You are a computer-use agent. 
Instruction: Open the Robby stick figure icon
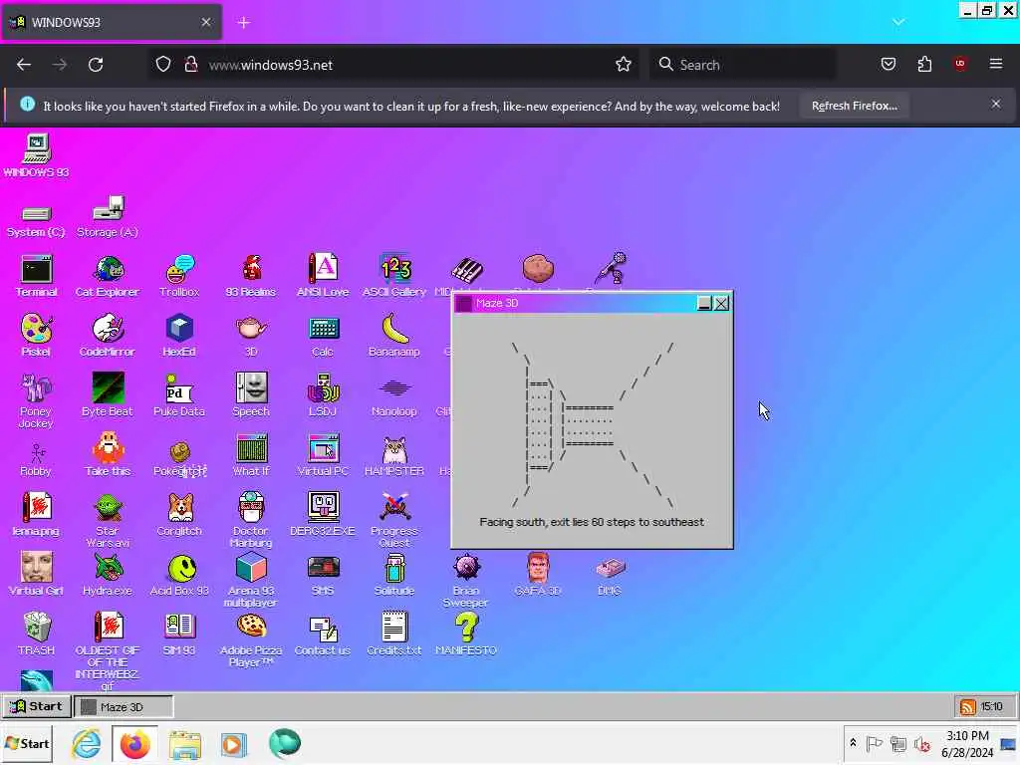[36, 458]
